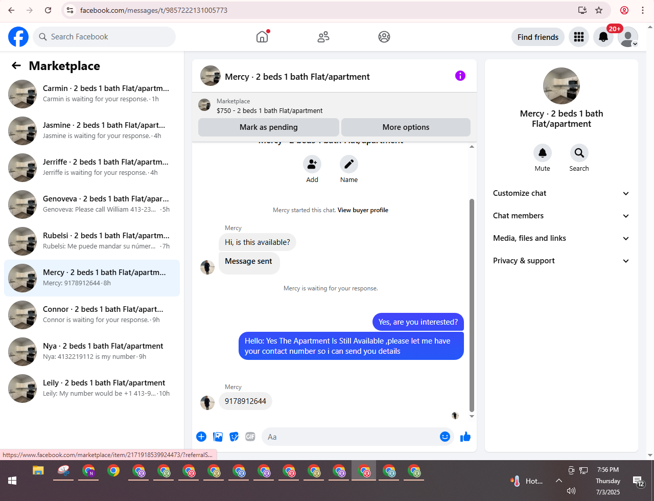Screen dimensions: 654x501
Task: Click chat scrollbar up arrow
Action: pyautogui.click(x=472, y=147)
